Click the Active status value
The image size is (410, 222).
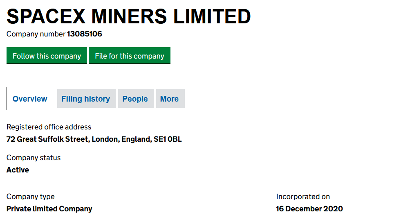click(18, 170)
